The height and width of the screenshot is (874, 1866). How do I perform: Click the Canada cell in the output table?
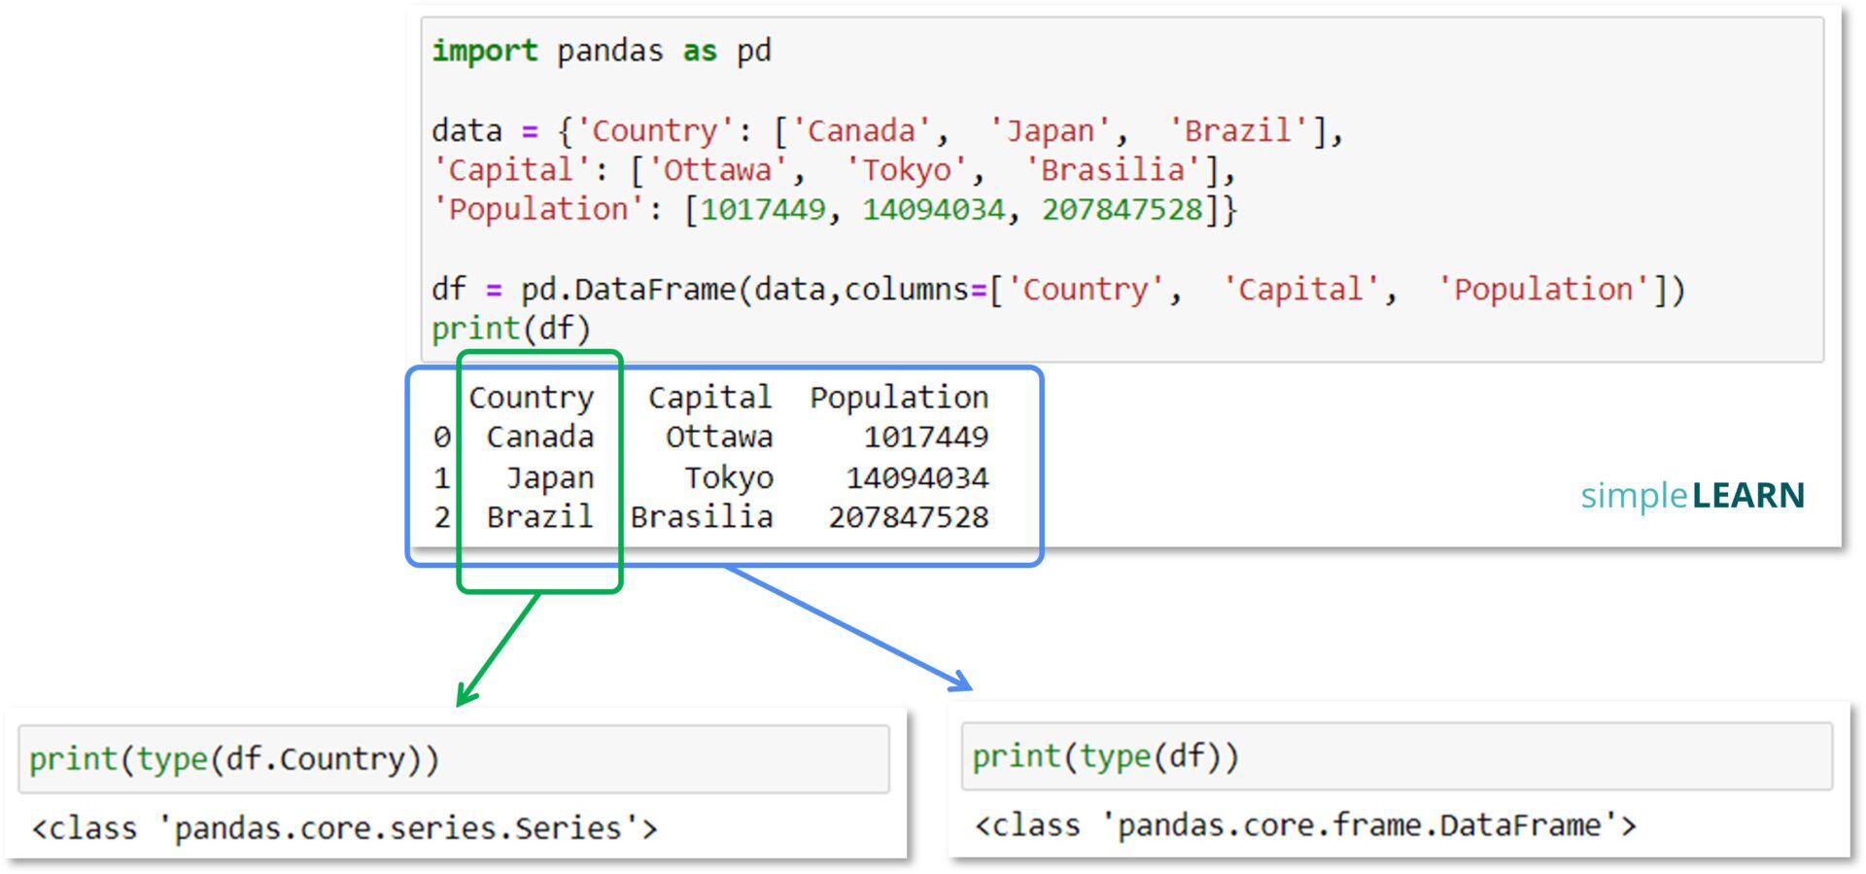[x=540, y=437]
